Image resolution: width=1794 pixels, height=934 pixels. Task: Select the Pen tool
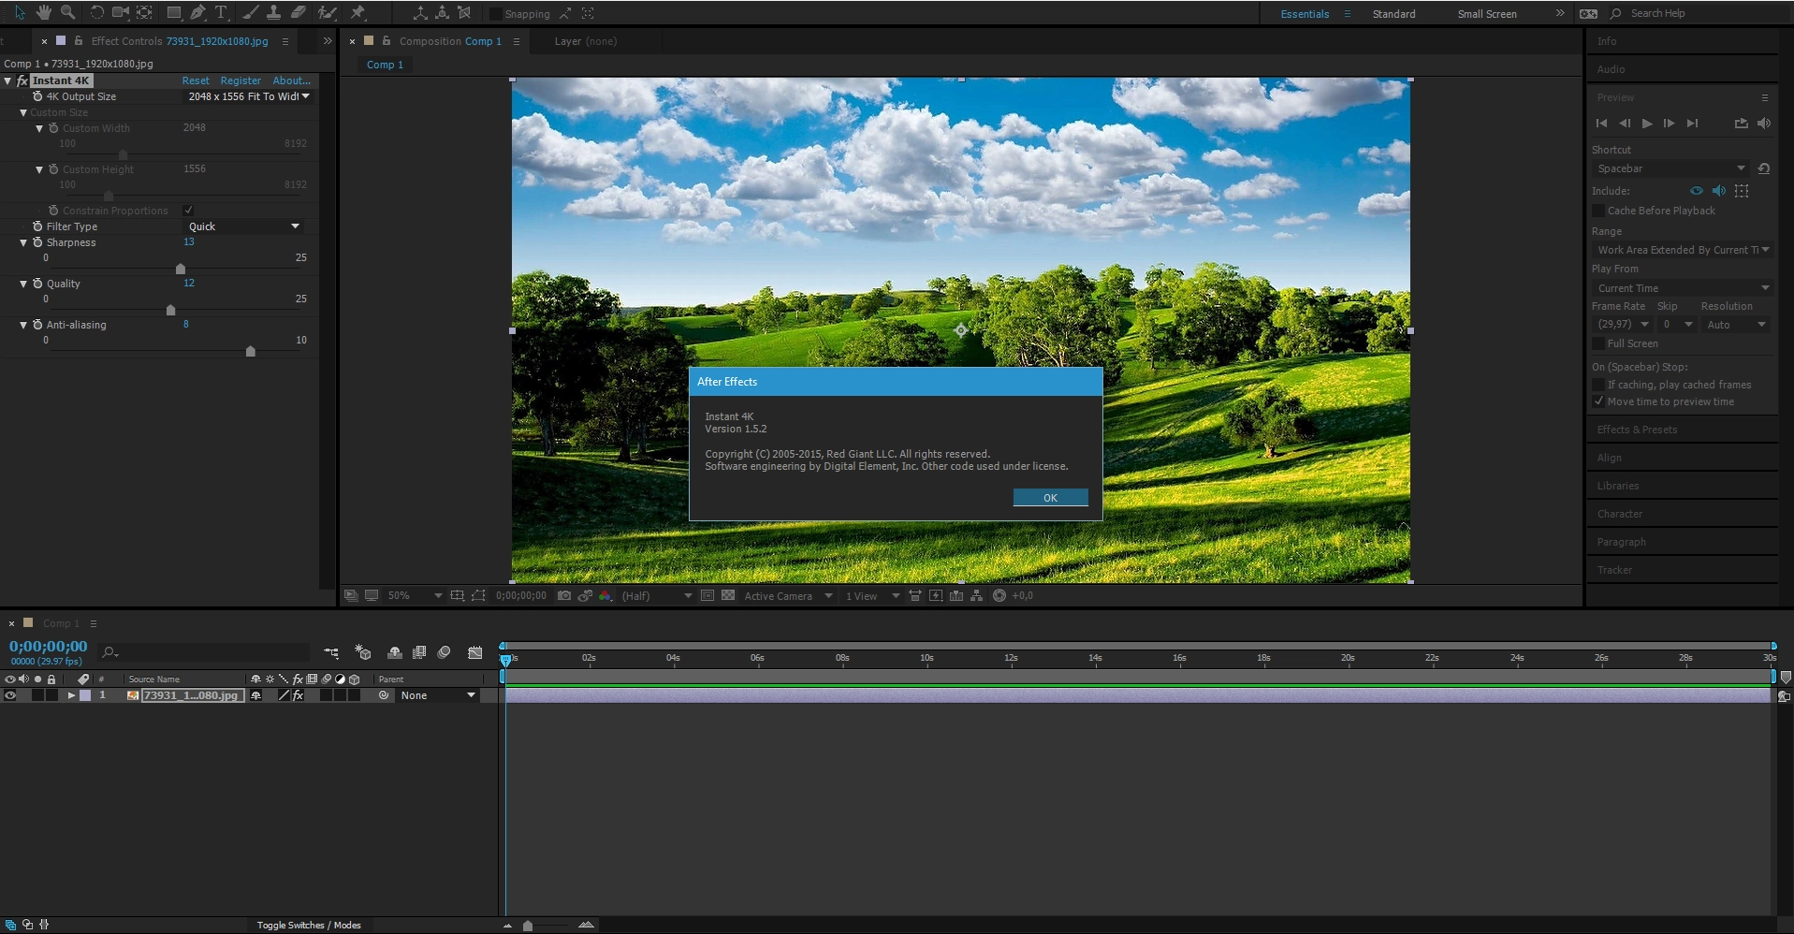197,12
